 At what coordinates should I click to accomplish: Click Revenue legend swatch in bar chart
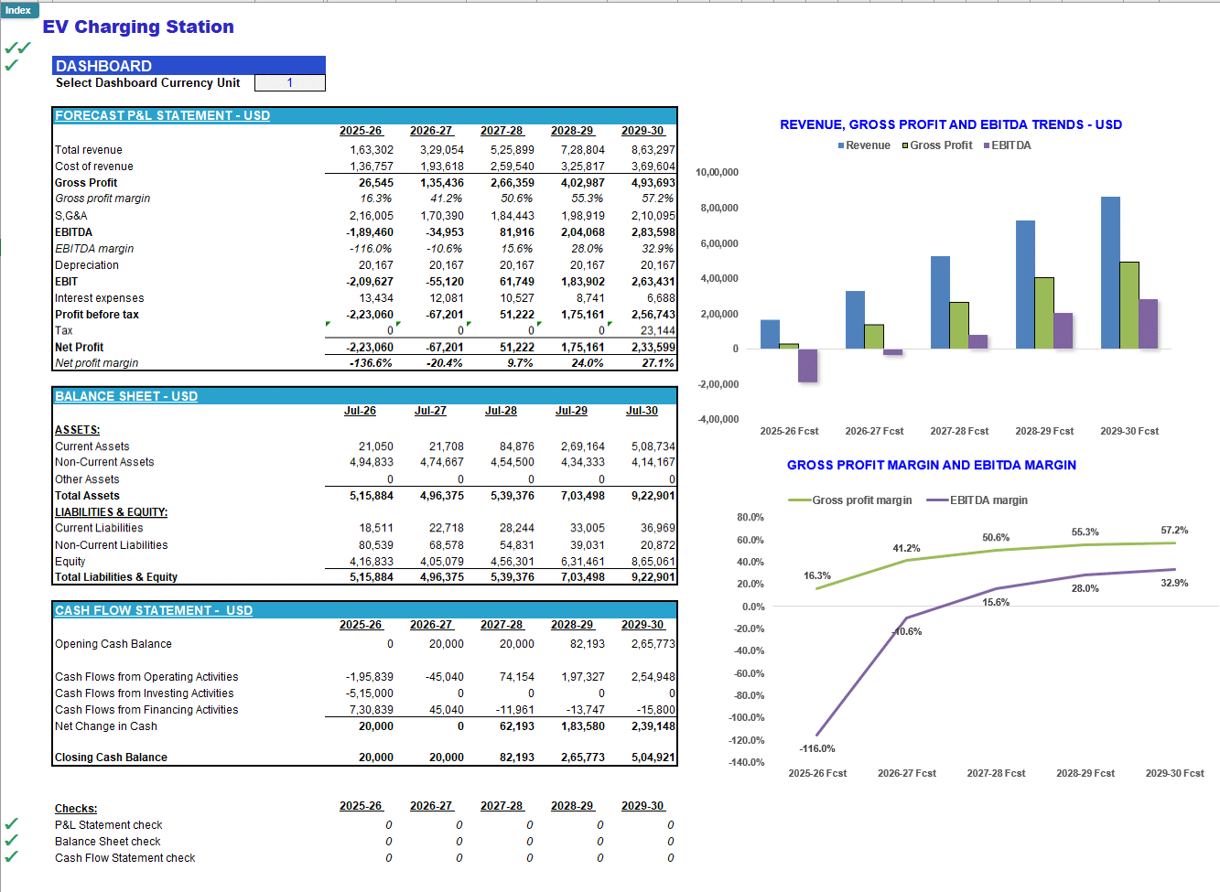(x=841, y=145)
